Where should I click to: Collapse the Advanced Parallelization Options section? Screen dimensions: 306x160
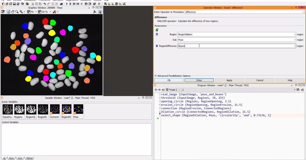[156, 76]
